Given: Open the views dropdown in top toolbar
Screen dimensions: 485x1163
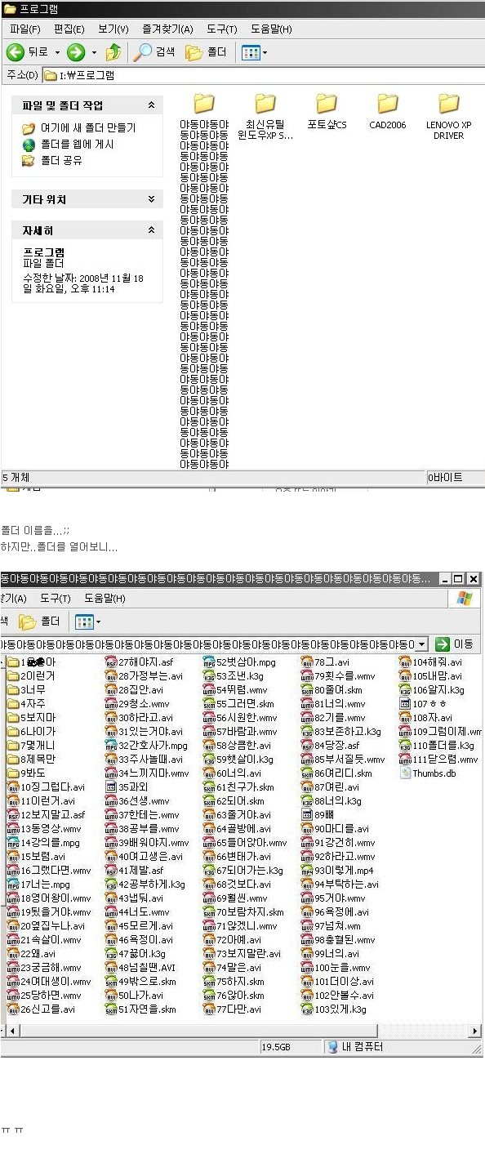Looking at the screenshot, I should (254, 52).
